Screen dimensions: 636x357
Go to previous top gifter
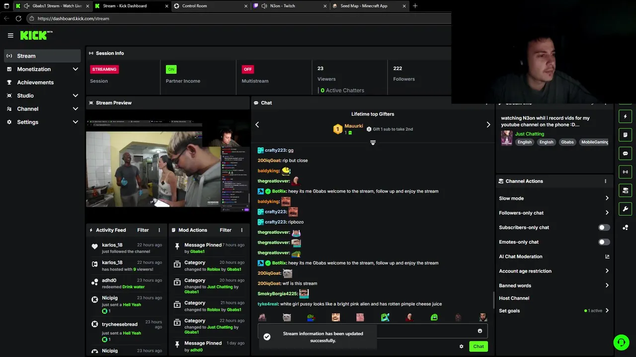click(257, 124)
